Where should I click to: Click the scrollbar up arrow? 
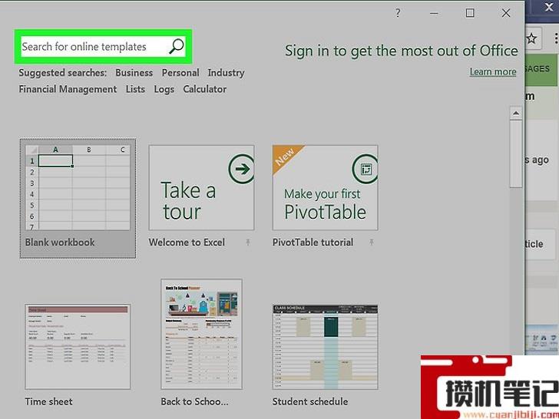click(515, 114)
